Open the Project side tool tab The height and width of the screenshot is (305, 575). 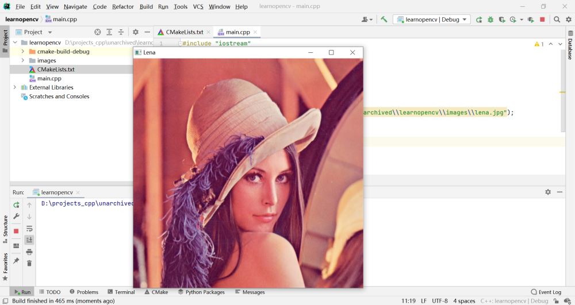pos(5,40)
